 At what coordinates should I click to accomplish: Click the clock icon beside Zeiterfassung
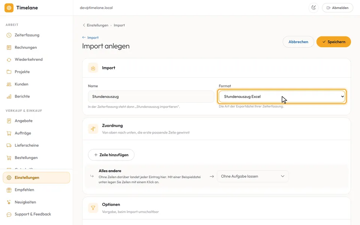[x=9, y=35]
